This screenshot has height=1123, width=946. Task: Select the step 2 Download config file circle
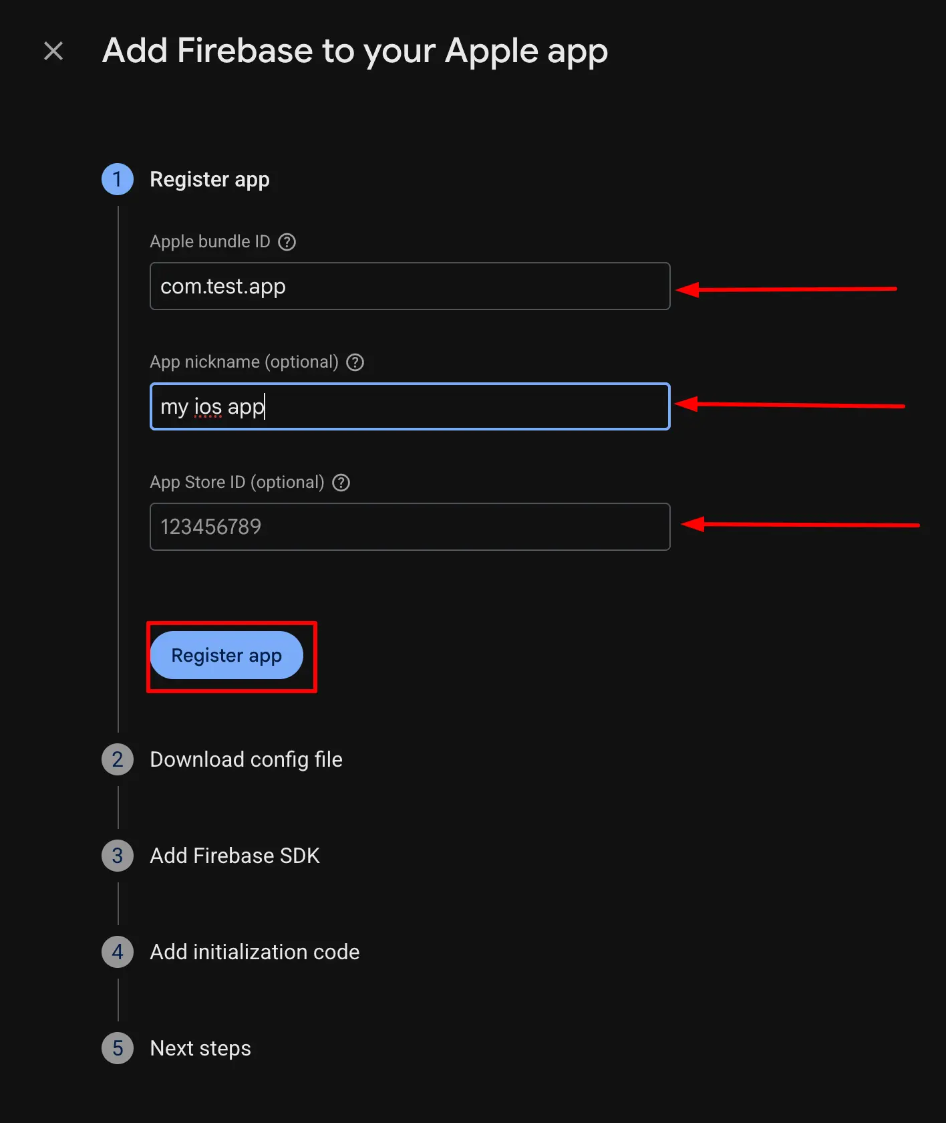[117, 759]
